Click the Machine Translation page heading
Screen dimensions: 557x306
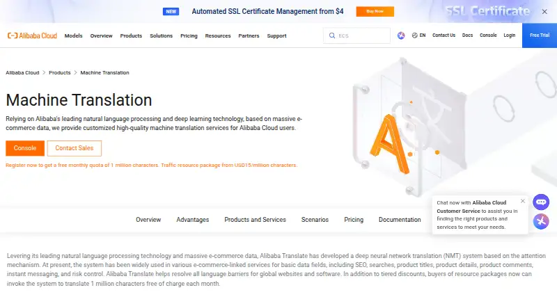point(79,100)
